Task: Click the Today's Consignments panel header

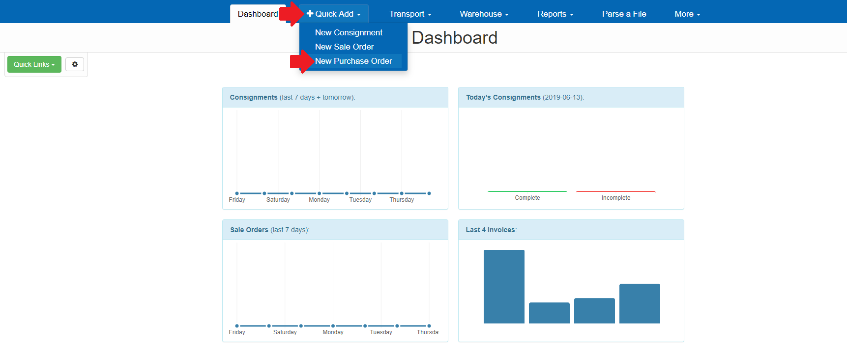Action: coord(571,97)
